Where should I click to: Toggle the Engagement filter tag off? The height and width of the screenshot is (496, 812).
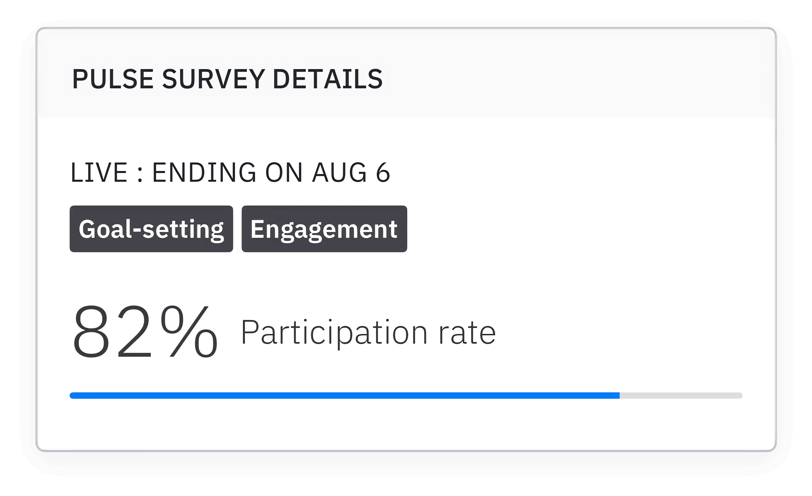coord(324,229)
